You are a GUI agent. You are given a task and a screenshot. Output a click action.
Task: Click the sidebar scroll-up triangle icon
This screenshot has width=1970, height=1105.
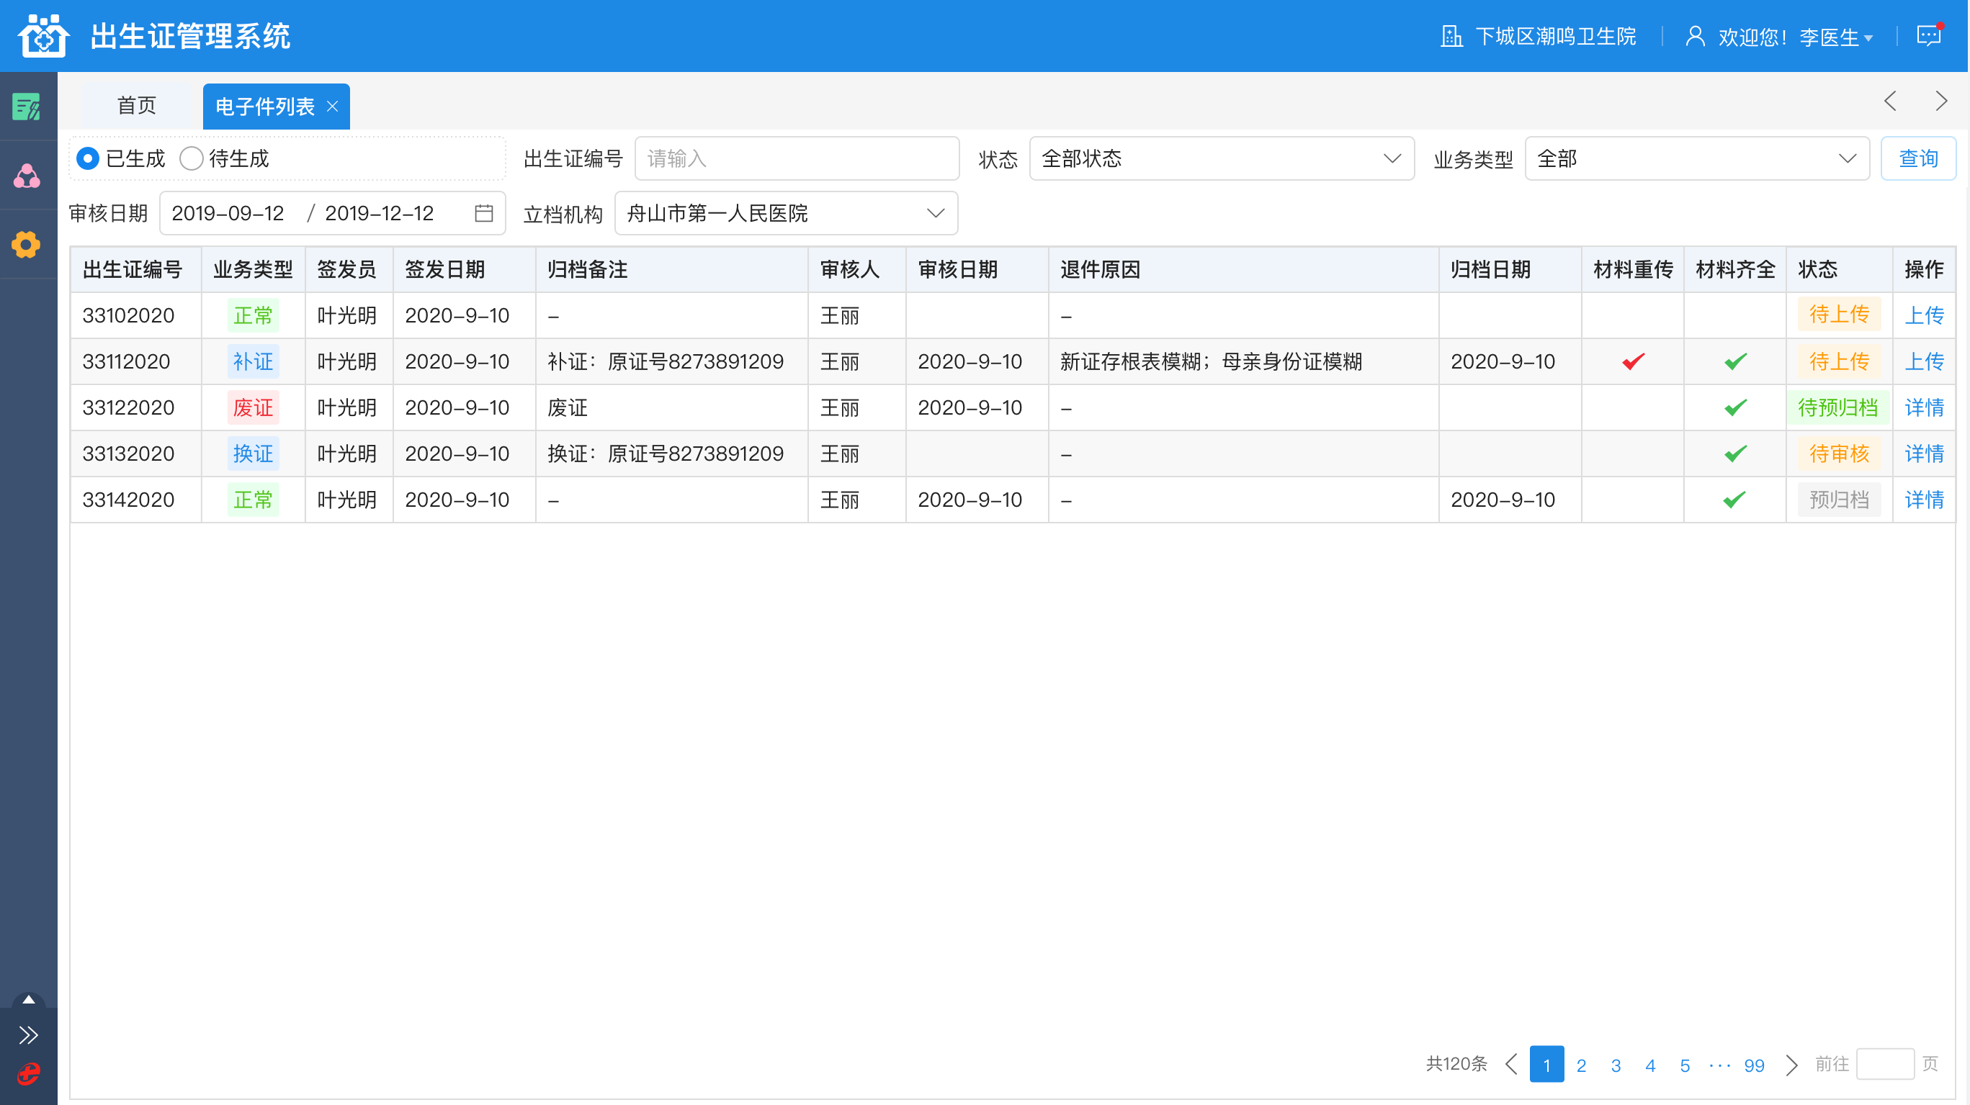point(28,1000)
